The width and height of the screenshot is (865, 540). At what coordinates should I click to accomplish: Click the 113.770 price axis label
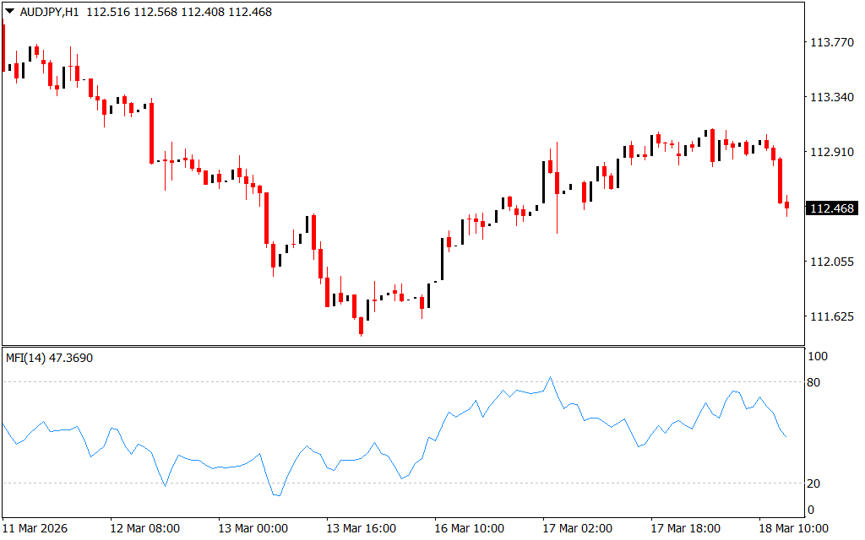tap(831, 42)
